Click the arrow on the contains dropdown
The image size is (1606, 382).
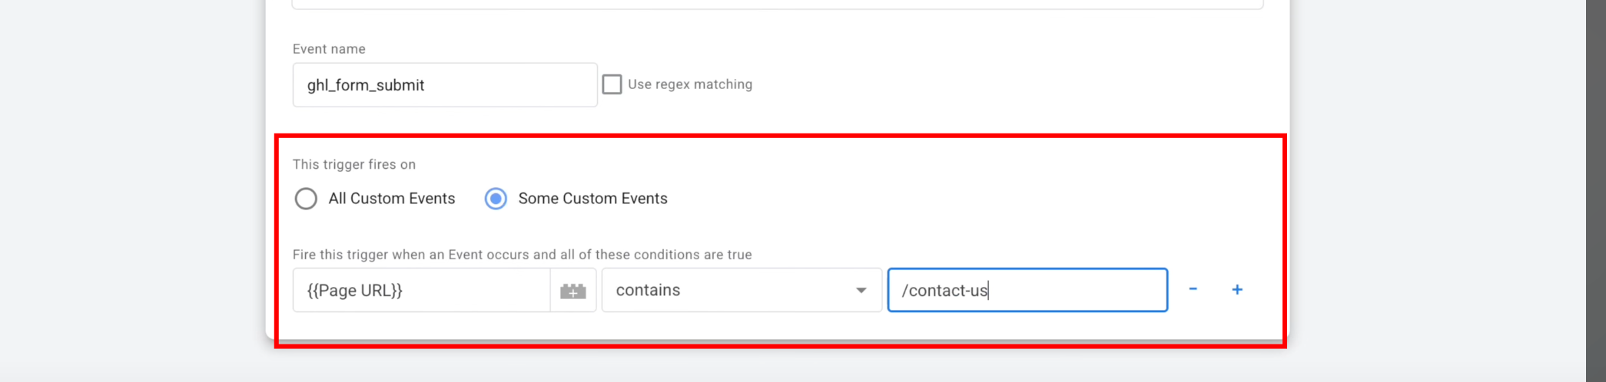click(861, 291)
